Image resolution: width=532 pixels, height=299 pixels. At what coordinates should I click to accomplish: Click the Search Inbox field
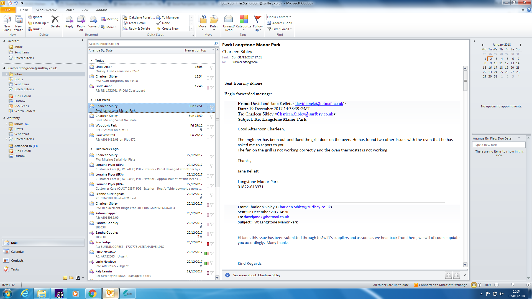click(151, 44)
